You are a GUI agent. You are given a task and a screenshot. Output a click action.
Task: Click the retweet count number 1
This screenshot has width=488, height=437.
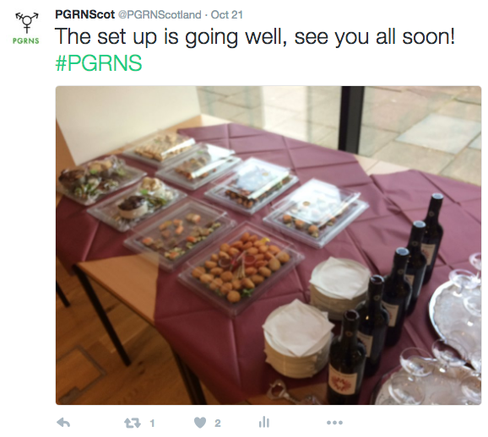[x=152, y=423]
